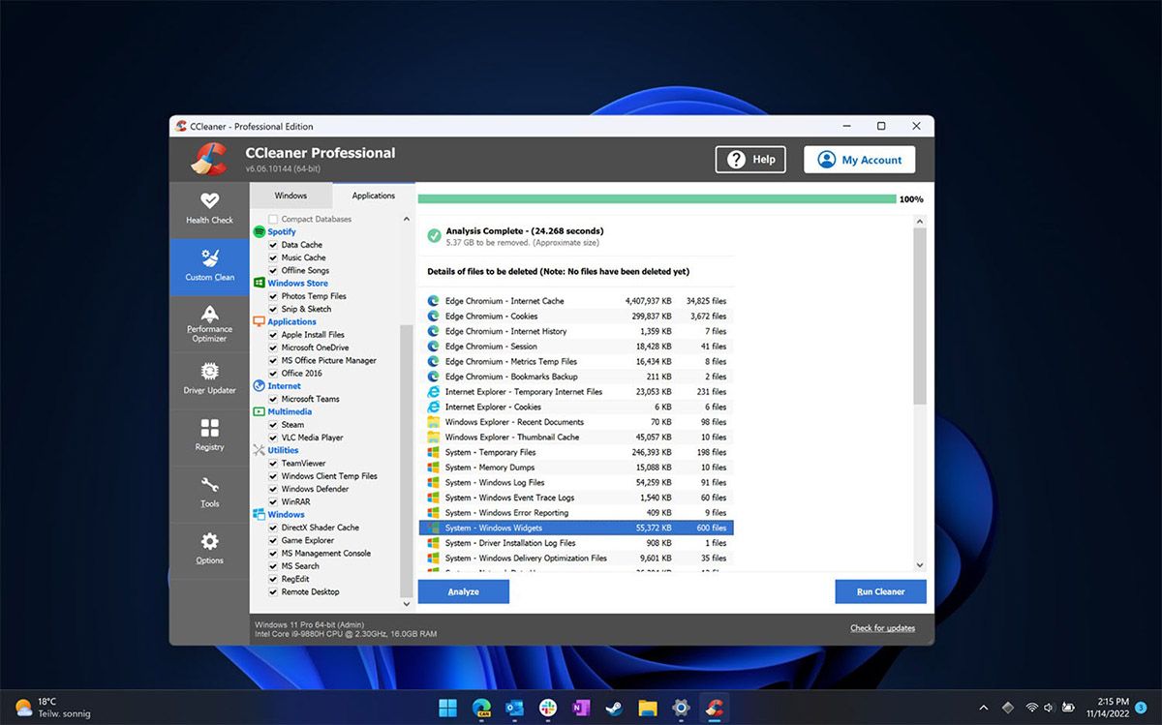Viewport: 1162px width, 725px height.
Task: Switch to the Windows tab
Action: coord(290,195)
